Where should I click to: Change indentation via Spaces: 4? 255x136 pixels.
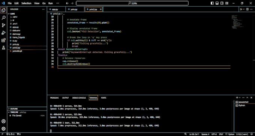click(205, 134)
